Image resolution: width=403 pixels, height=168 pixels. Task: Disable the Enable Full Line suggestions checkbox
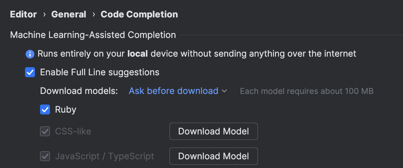(x=30, y=72)
